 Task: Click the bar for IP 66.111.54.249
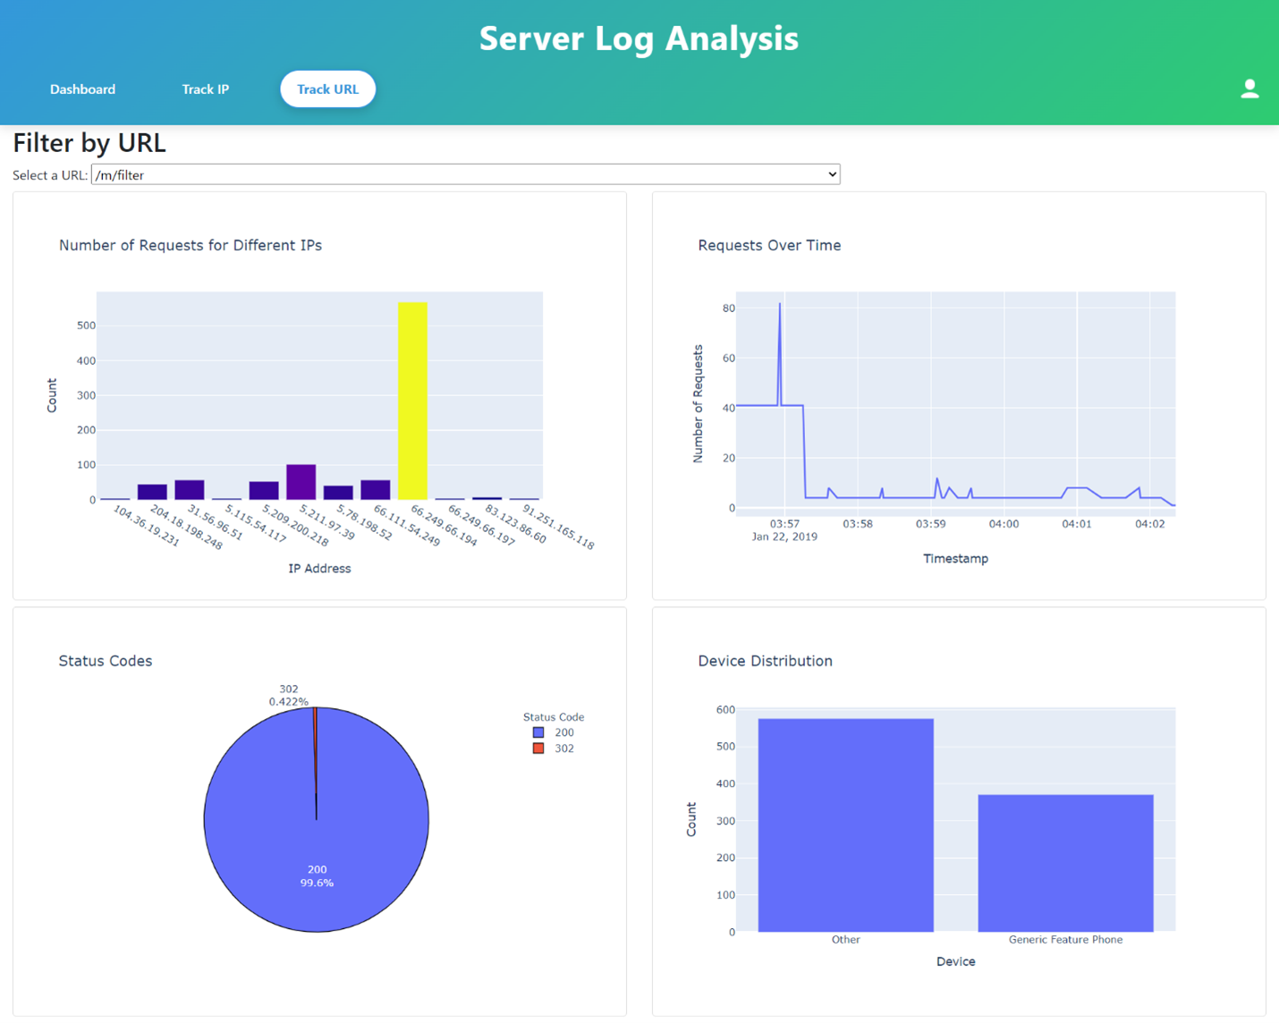pos(376,490)
